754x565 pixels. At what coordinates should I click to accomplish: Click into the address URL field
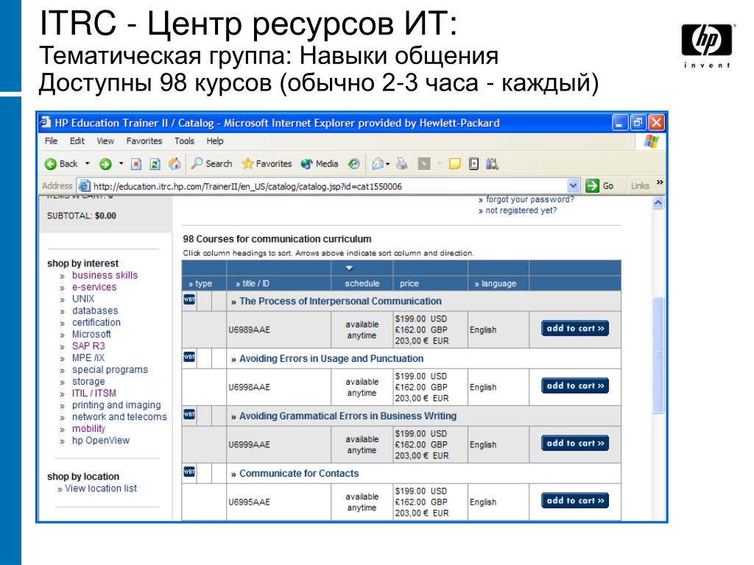[x=329, y=186]
